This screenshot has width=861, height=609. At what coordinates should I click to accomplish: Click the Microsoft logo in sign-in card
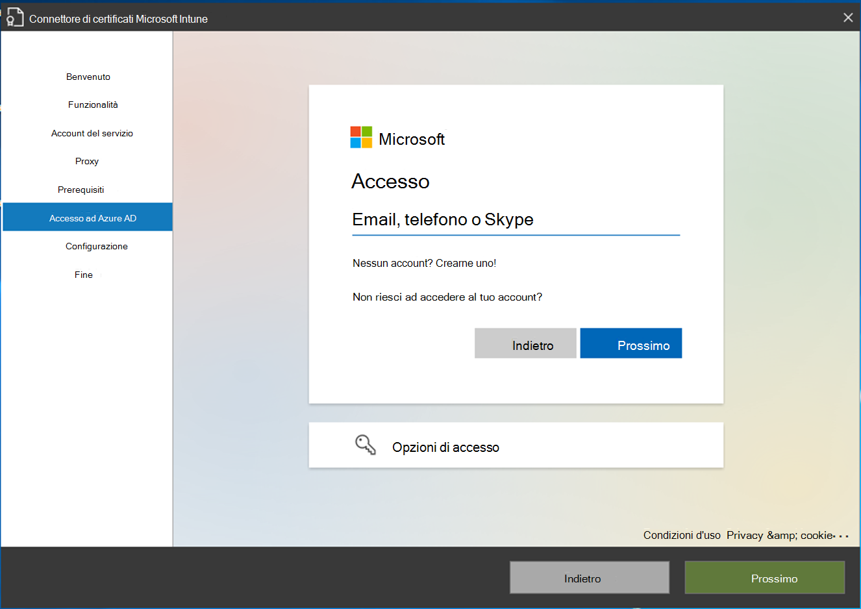pos(361,137)
